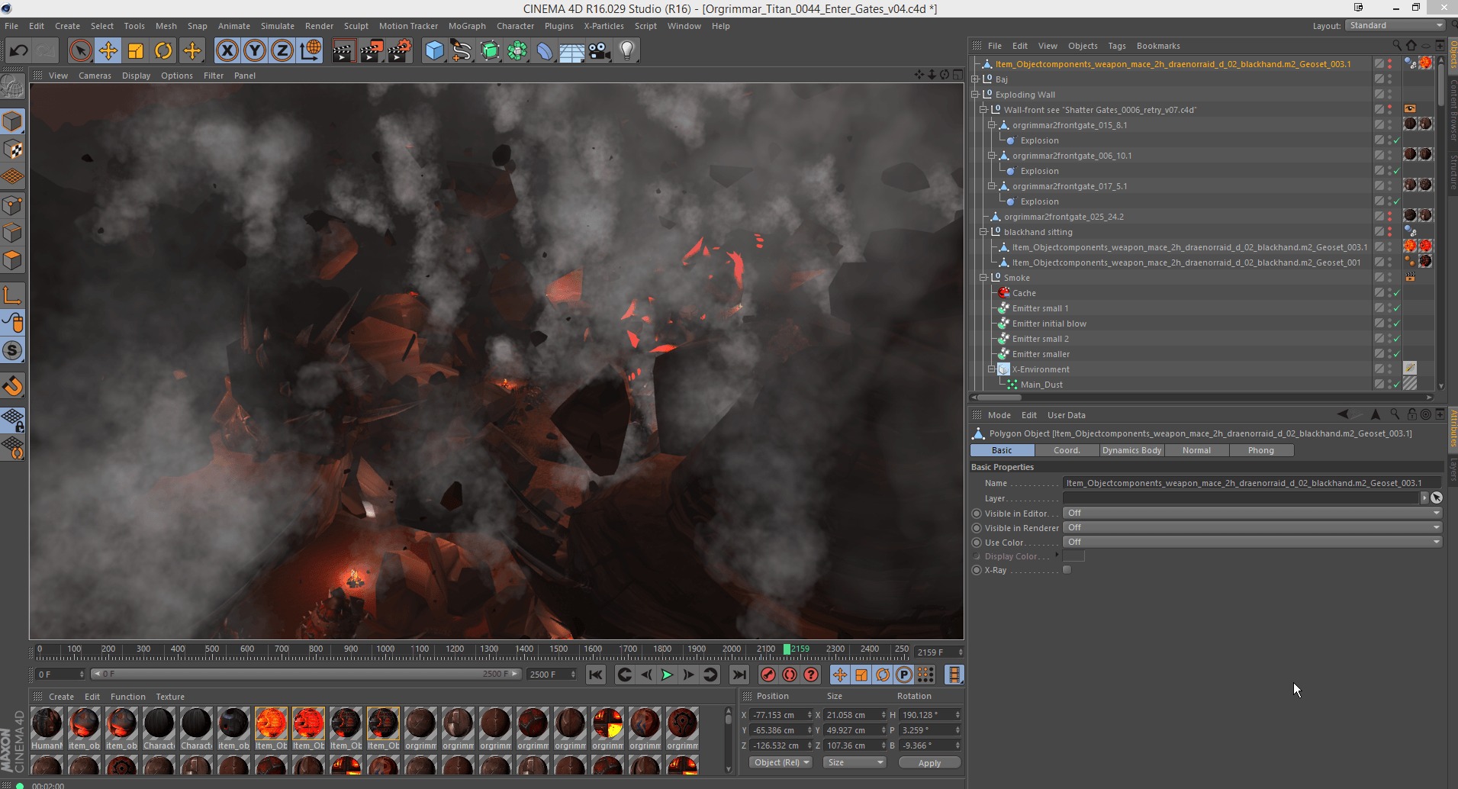The image size is (1458, 789).
Task: Open the Spline pen tools icon
Action: coord(462,51)
